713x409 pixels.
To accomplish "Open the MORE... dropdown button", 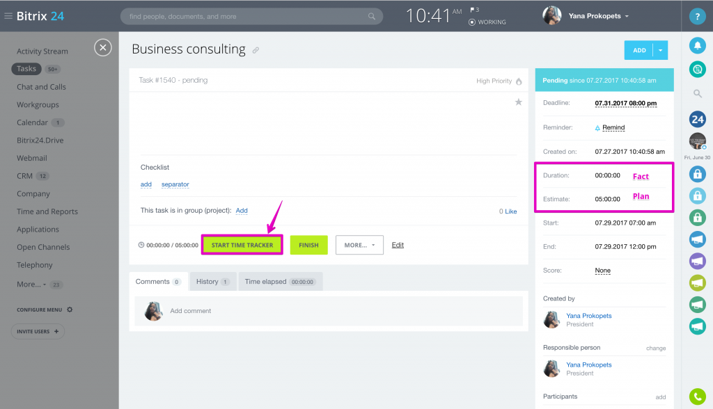I will (359, 245).
